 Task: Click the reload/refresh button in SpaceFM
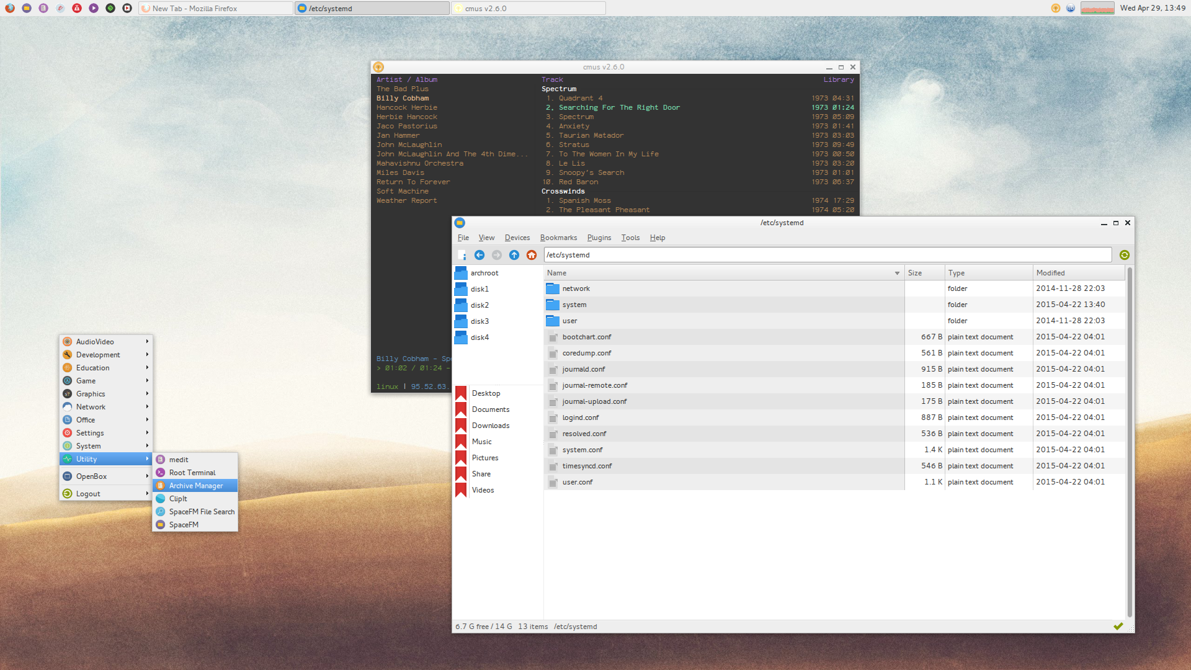pos(1124,255)
